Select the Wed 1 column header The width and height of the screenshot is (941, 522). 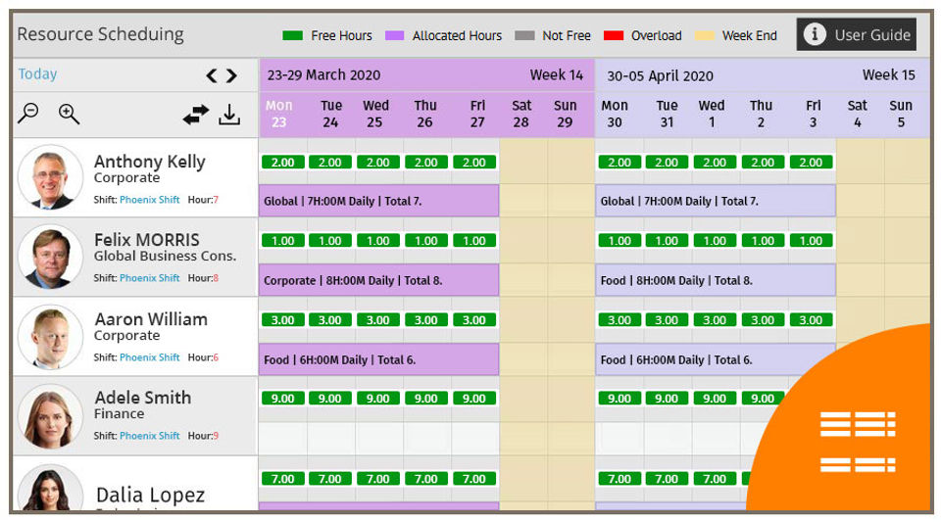click(x=712, y=114)
